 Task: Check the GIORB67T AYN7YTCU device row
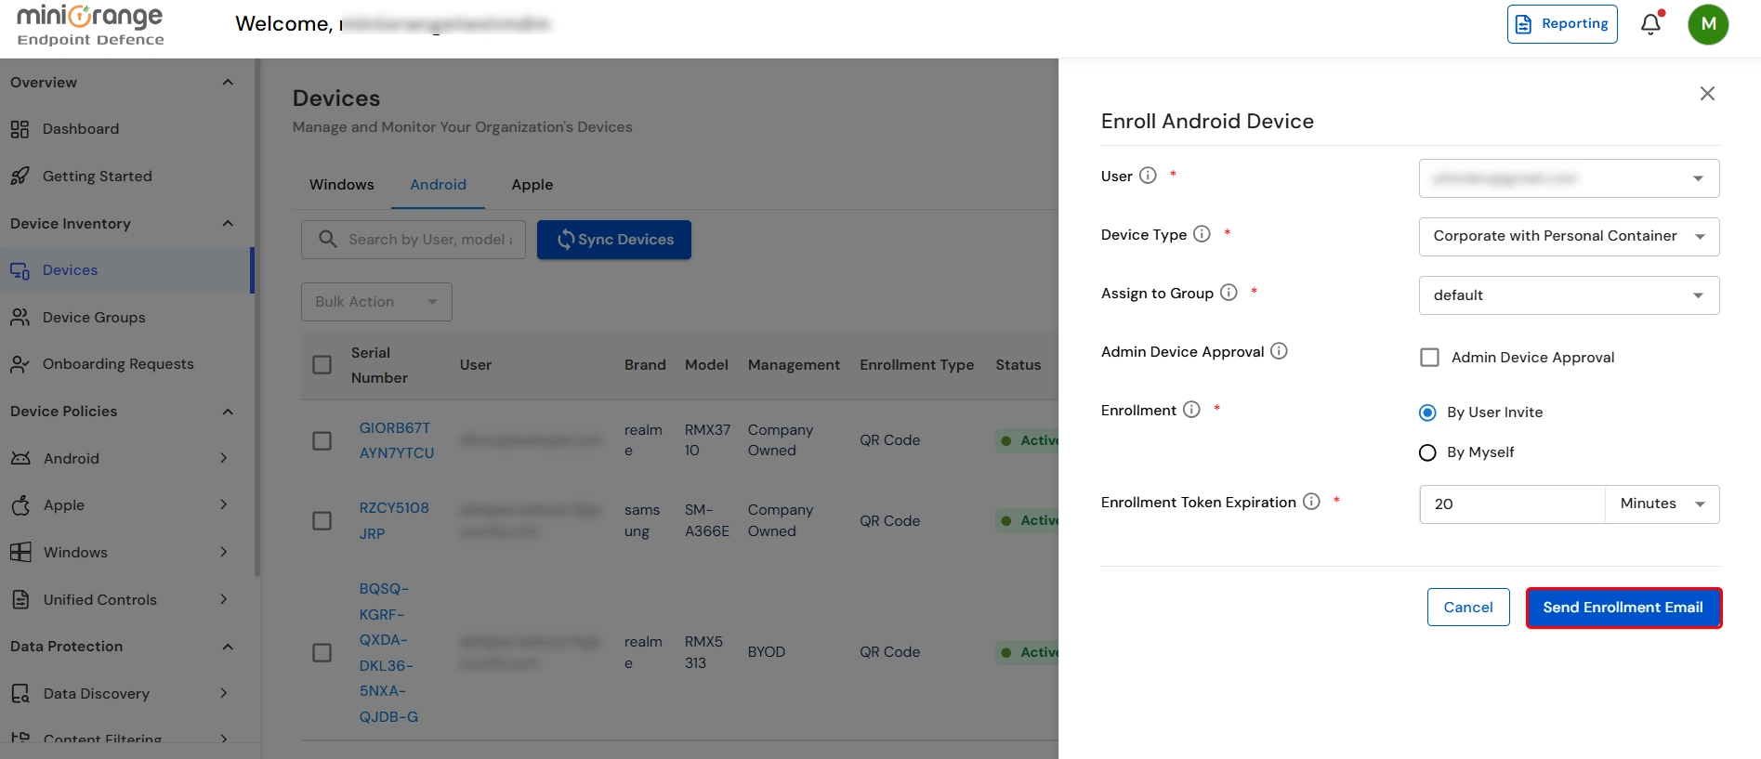click(322, 440)
